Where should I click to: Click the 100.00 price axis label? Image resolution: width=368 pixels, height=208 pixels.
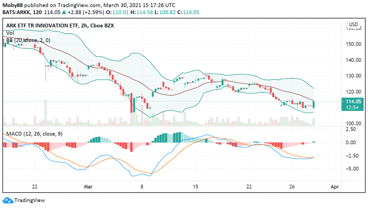(353, 123)
